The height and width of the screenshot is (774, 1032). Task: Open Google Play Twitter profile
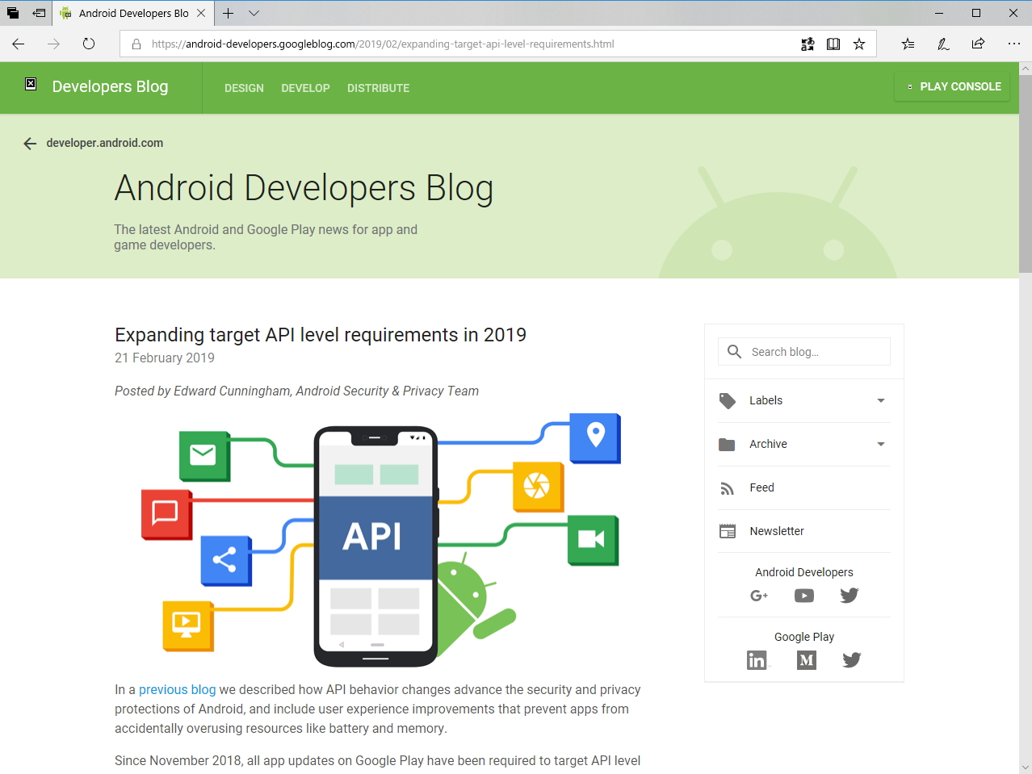tap(851, 660)
